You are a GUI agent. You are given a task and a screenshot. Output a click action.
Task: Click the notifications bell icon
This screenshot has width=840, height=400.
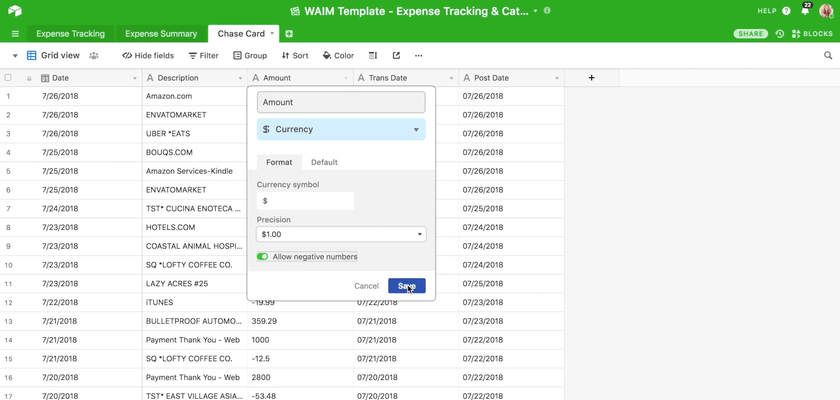805,11
